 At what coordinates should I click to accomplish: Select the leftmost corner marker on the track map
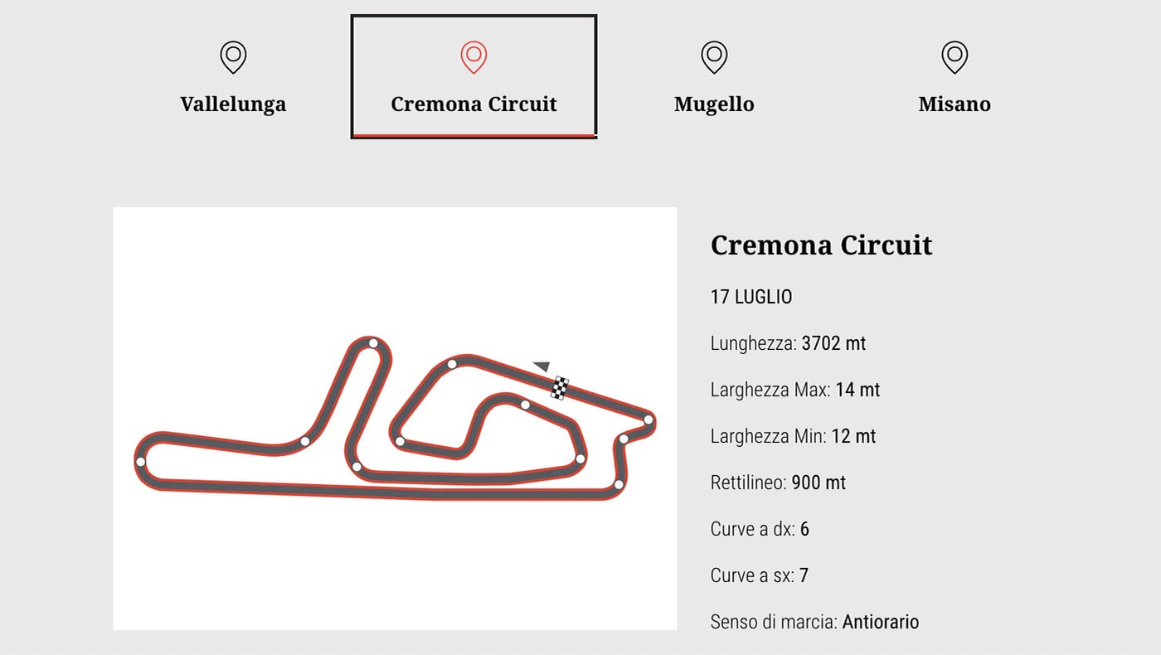click(x=141, y=461)
